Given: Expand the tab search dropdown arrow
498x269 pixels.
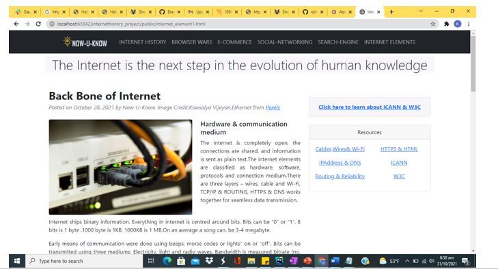Looking at the screenshot, I should coord(421,11).
